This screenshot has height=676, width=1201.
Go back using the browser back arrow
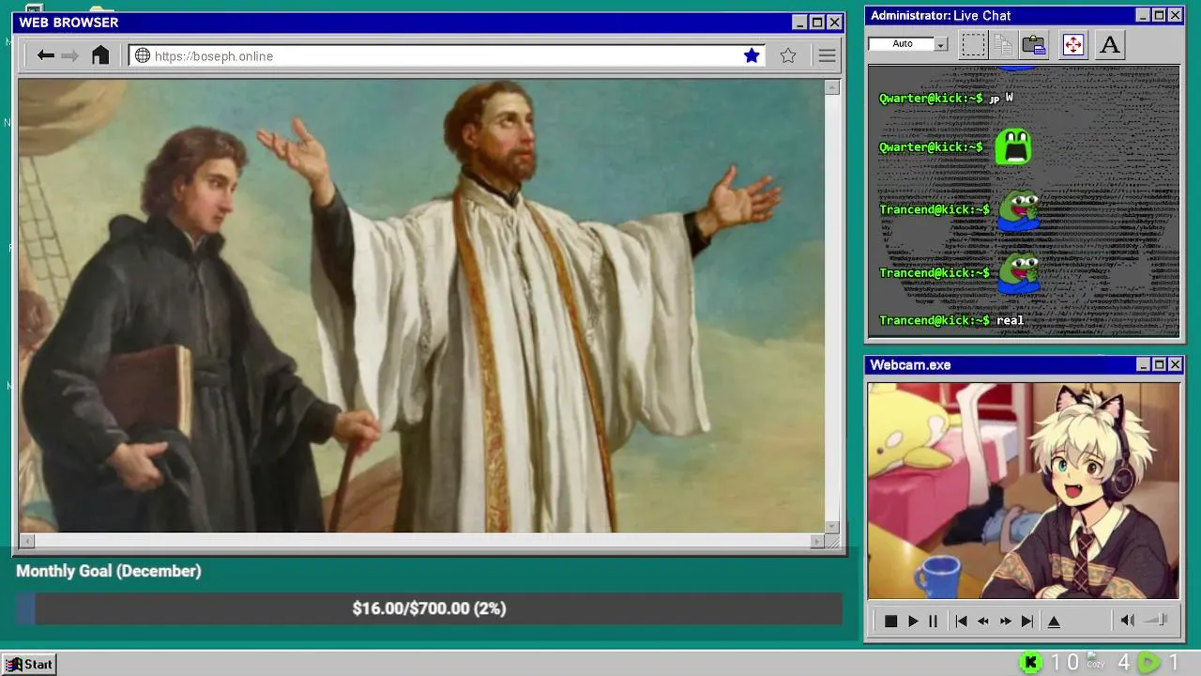pos(45,55)
